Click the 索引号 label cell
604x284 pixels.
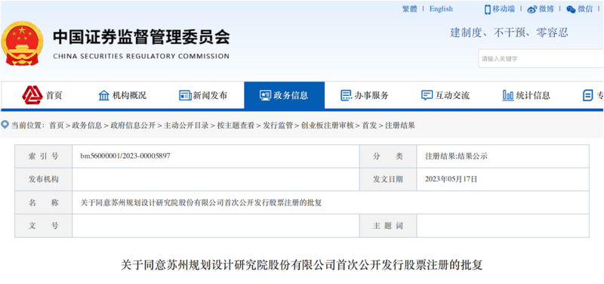pyautogui.click(x=44, y=156)
